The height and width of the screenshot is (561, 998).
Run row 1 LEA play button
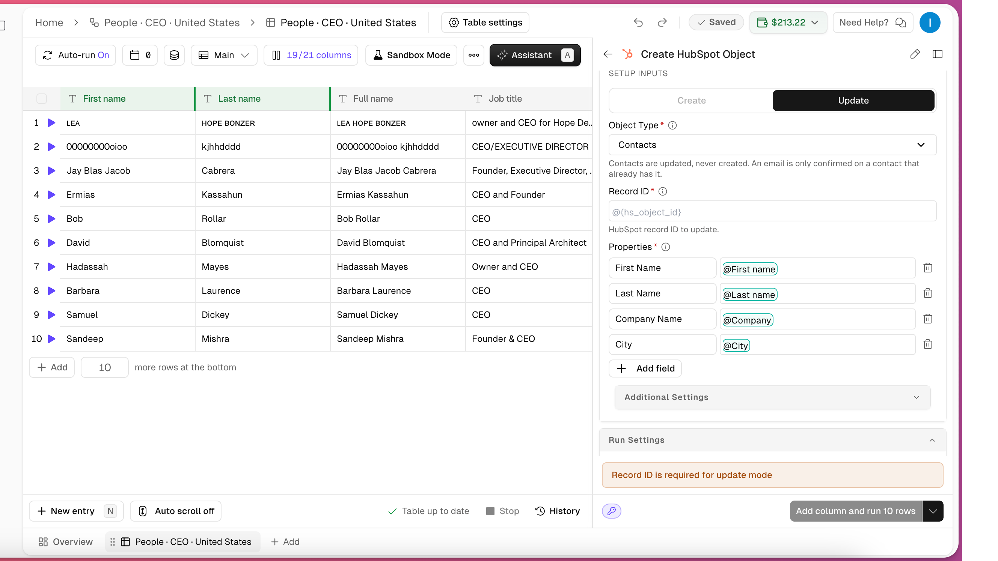pyautogui.click(x=51, y=123)
